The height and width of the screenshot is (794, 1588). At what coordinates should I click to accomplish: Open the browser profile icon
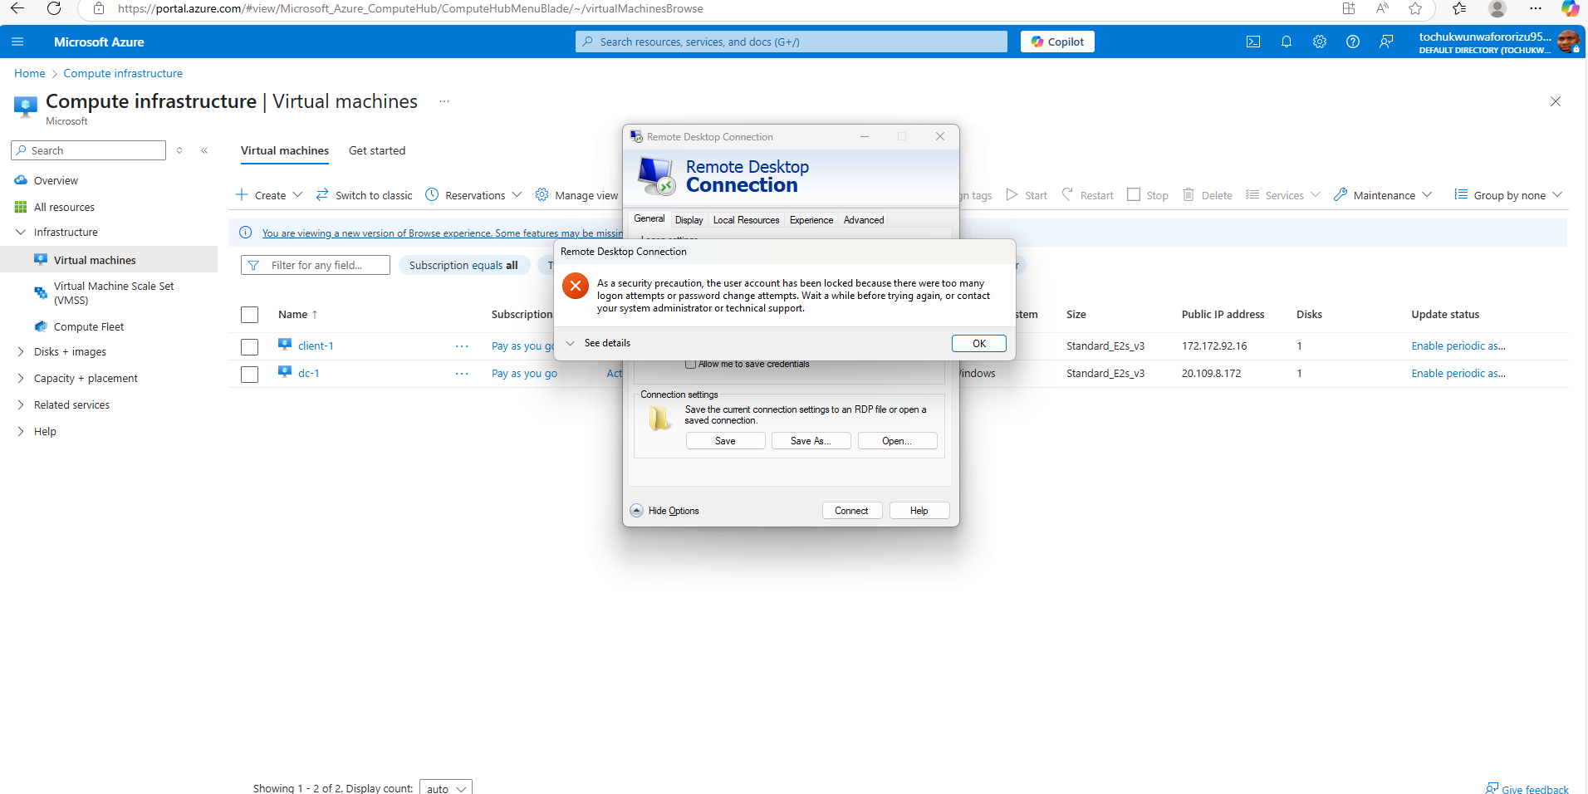click(x=1497, y=8)
